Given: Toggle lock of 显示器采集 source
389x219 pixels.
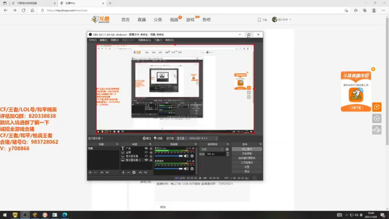Looking at the screenshot, I should pos(151,156).
